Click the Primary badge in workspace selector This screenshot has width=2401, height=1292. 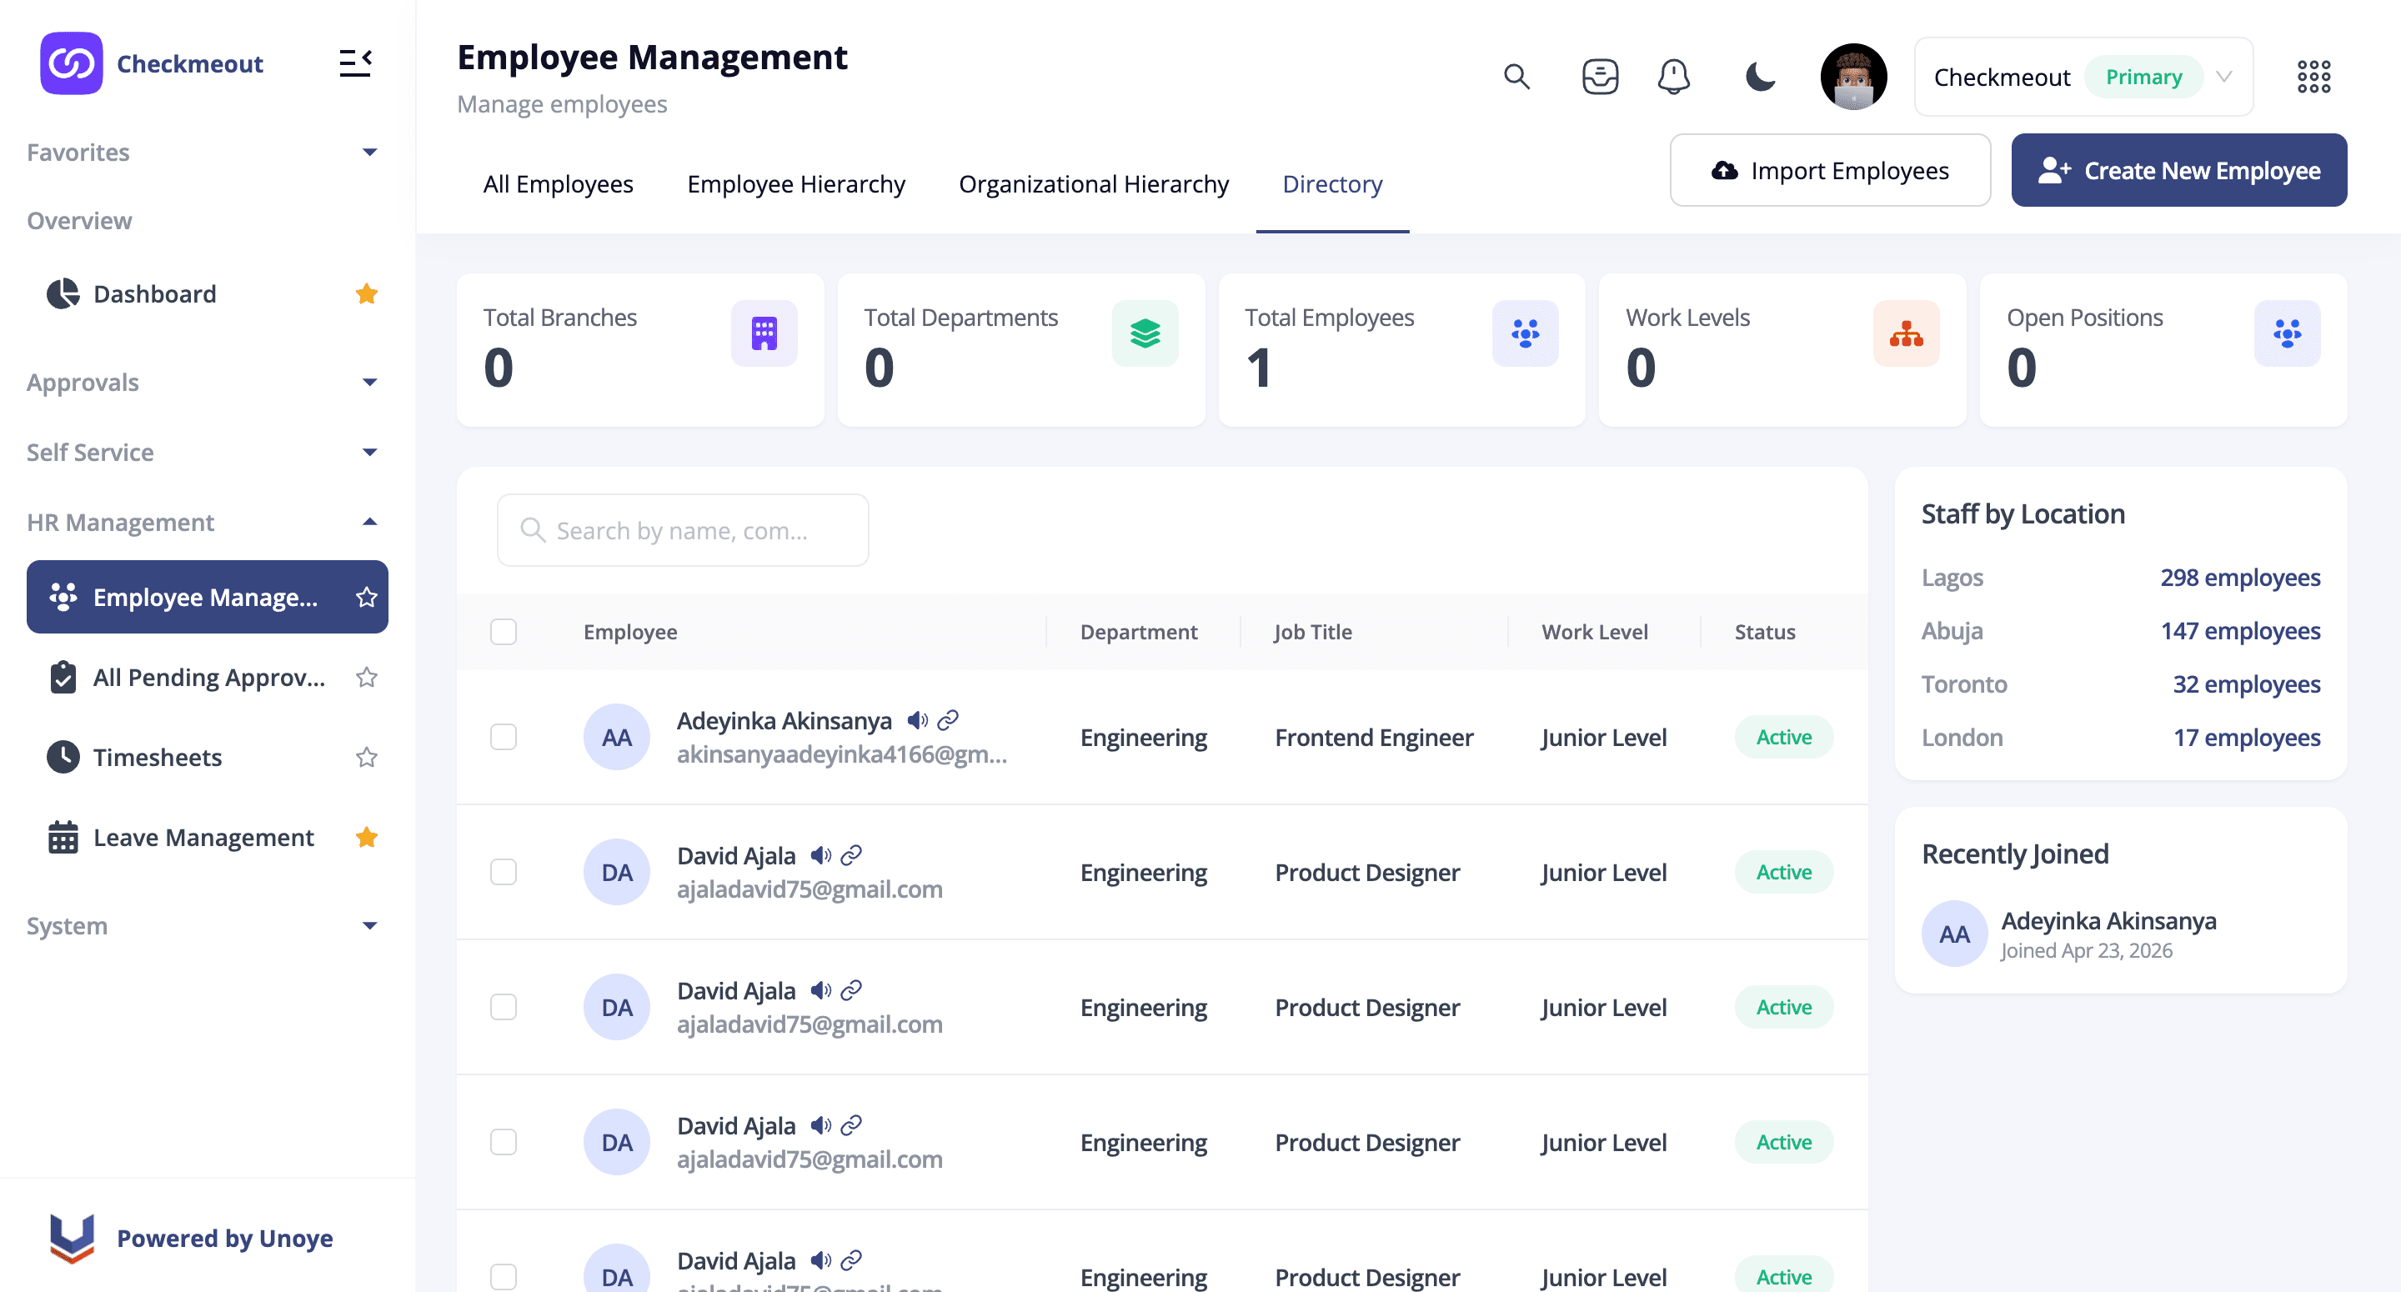(2143, 77)
